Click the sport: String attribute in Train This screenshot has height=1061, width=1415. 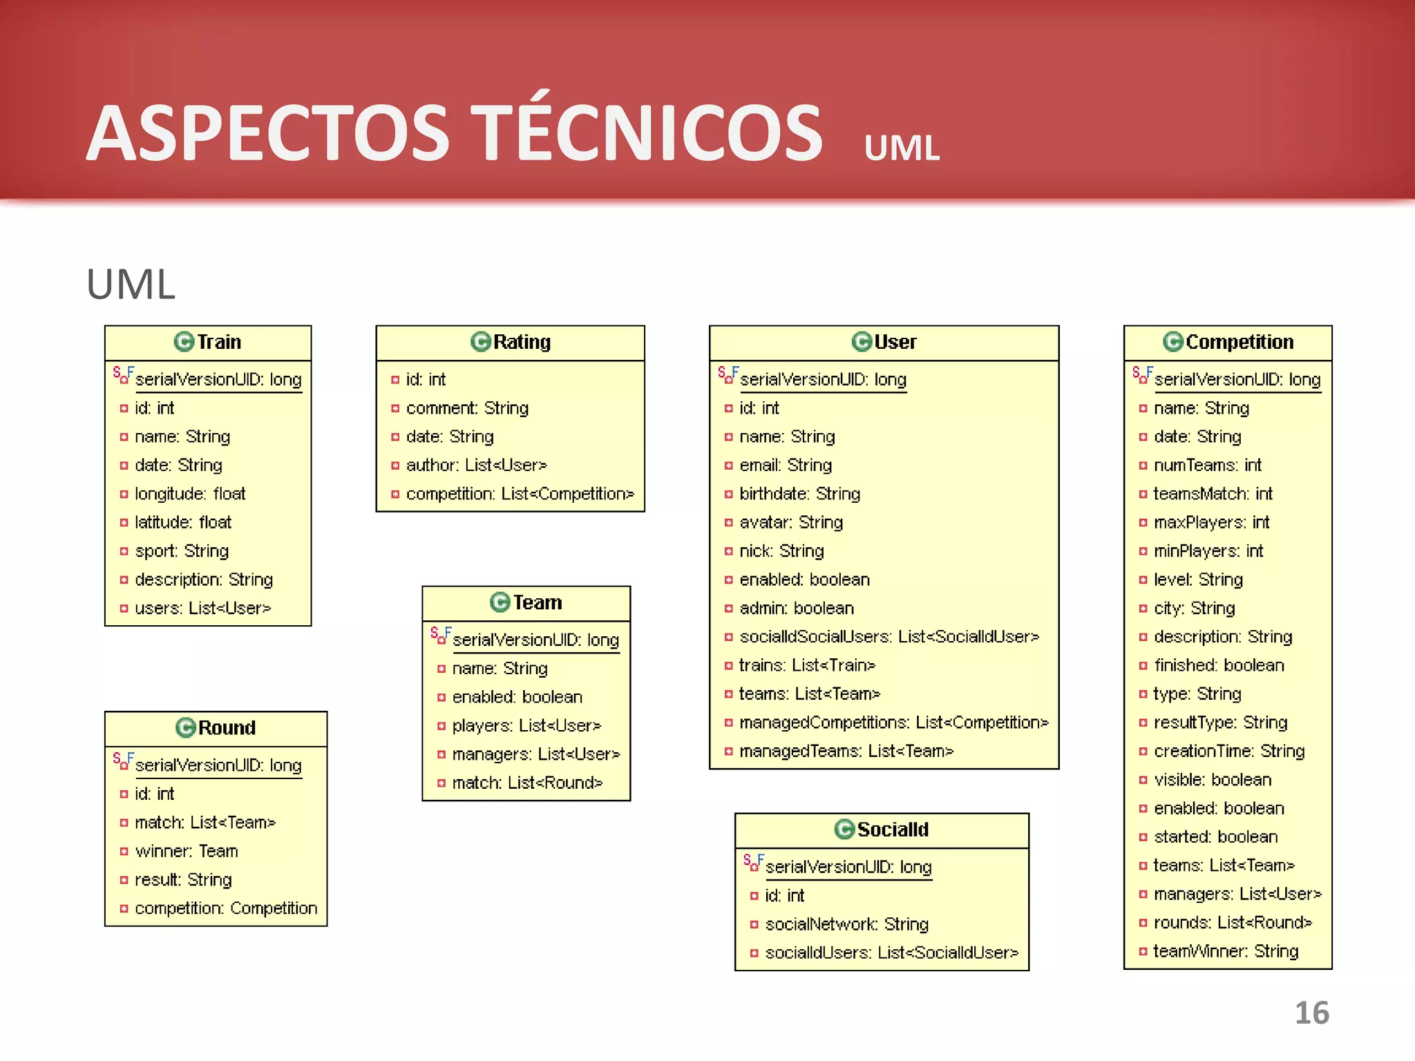click(x=182, y=551)
